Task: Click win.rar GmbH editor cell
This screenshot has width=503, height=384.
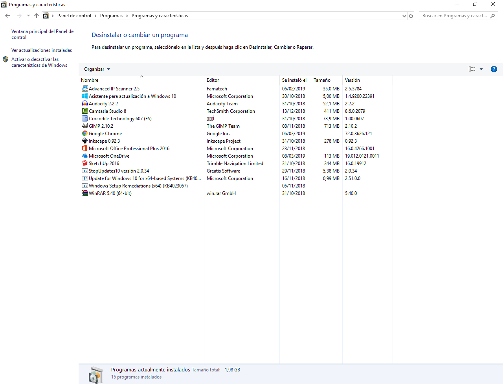Action: point(221,193)
